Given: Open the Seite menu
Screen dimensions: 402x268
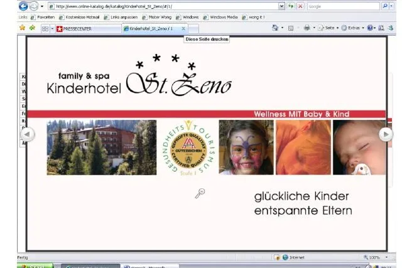Looking at the screenshot, I should tap(329, 28).
